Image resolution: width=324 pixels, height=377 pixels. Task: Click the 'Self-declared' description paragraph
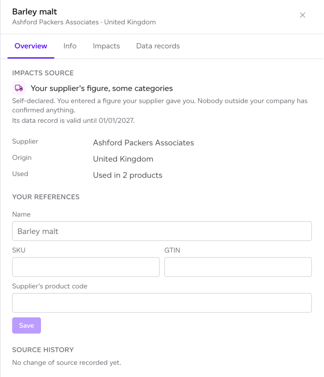[160, 105]
